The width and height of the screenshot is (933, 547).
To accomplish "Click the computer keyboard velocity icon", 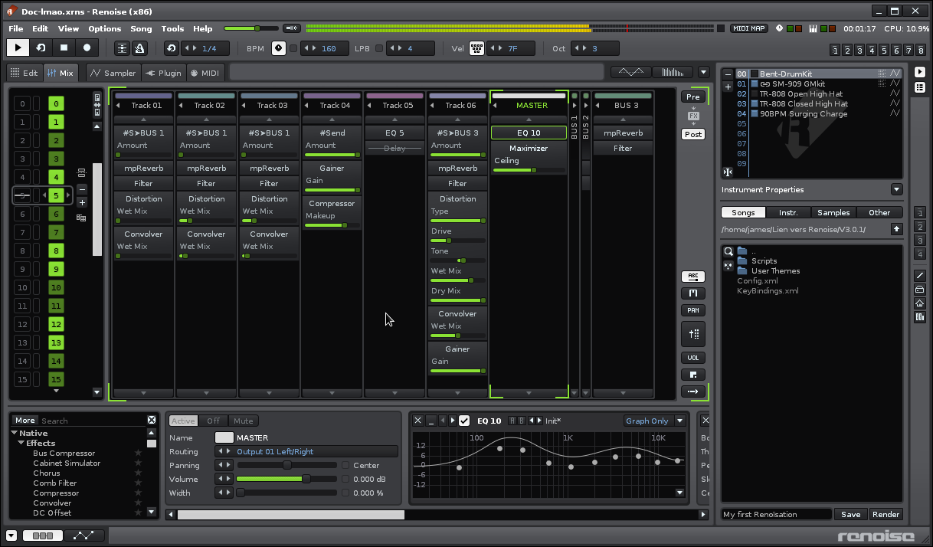I will pyautogui.click(x=476, y=48).
